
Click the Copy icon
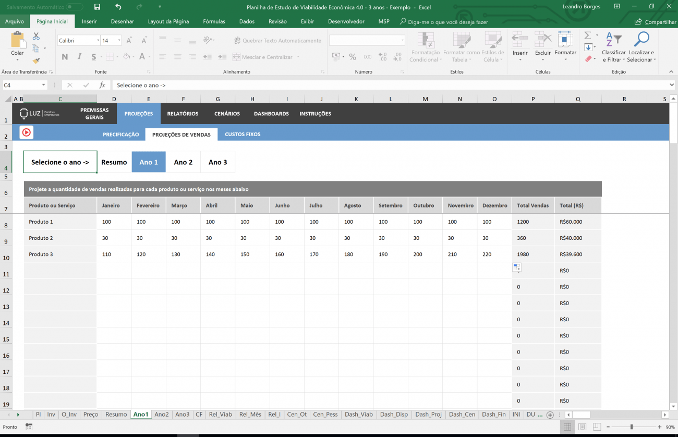pos(35,48)
